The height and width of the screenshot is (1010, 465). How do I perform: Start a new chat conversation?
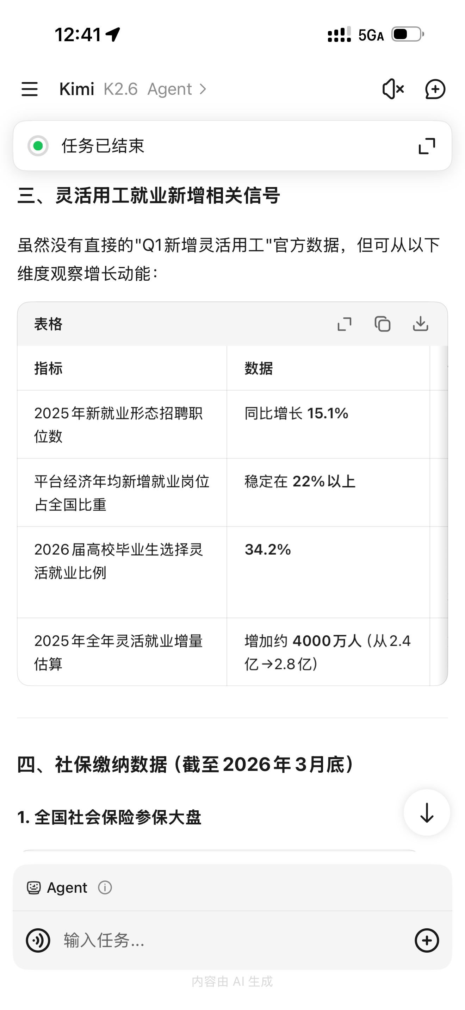click(435, 89)
